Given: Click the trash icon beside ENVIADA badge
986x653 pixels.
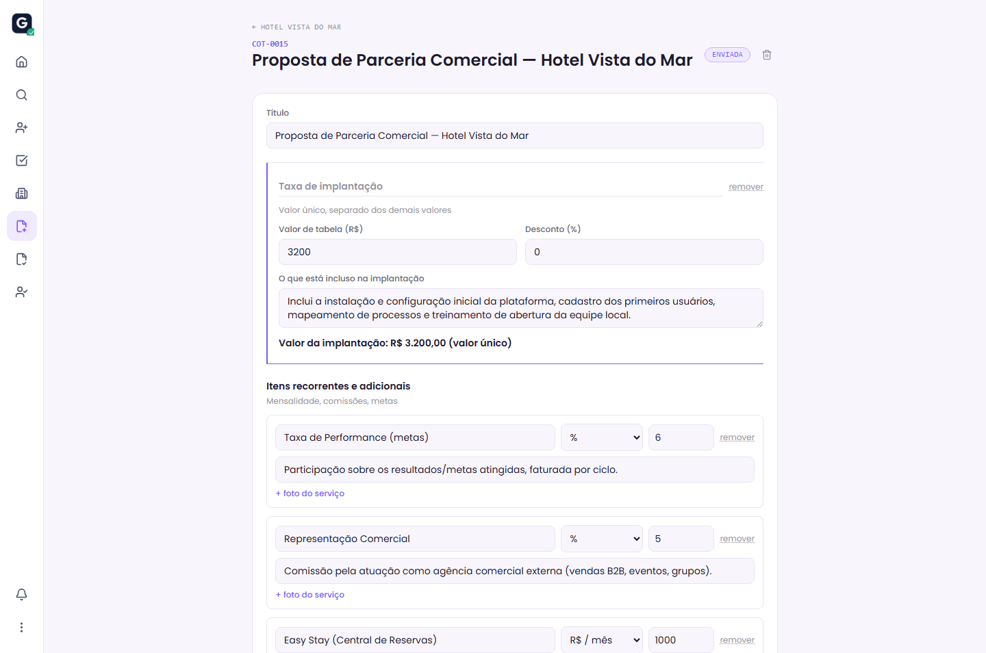Looking at the screenshot, I should tap(767, 55).
